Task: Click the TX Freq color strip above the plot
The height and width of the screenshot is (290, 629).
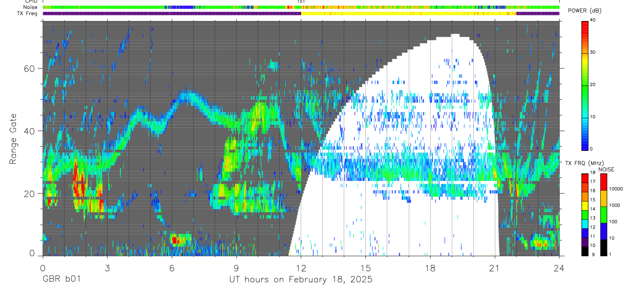Action: [301, 13]
